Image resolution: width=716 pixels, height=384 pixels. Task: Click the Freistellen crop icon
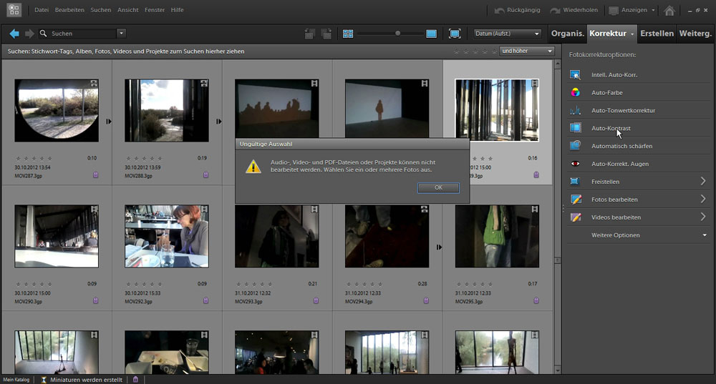click(576, 182)
